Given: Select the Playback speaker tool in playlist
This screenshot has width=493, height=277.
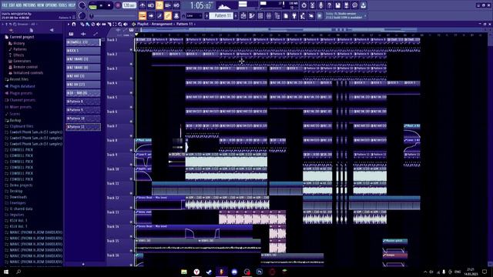Looking at the screenshot, I should (x=126, y=24).
